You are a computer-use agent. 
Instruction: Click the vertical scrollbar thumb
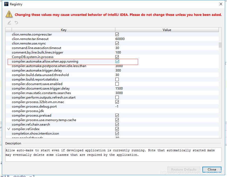tap(220, 45)
